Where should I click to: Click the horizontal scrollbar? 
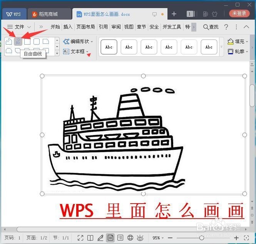point(111,229)
